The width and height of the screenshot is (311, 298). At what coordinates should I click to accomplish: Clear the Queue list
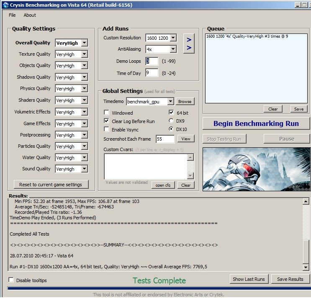pos(273,109)
